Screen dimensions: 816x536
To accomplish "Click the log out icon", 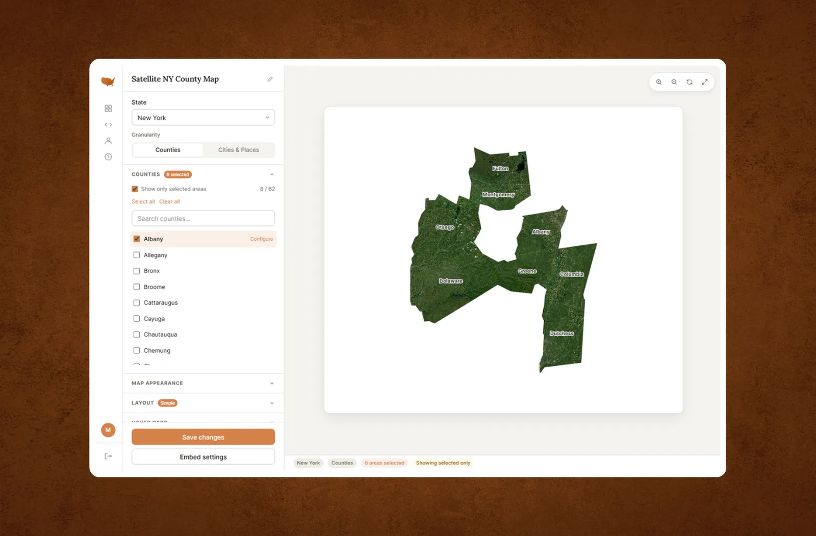I will click(x=108, y=456).
